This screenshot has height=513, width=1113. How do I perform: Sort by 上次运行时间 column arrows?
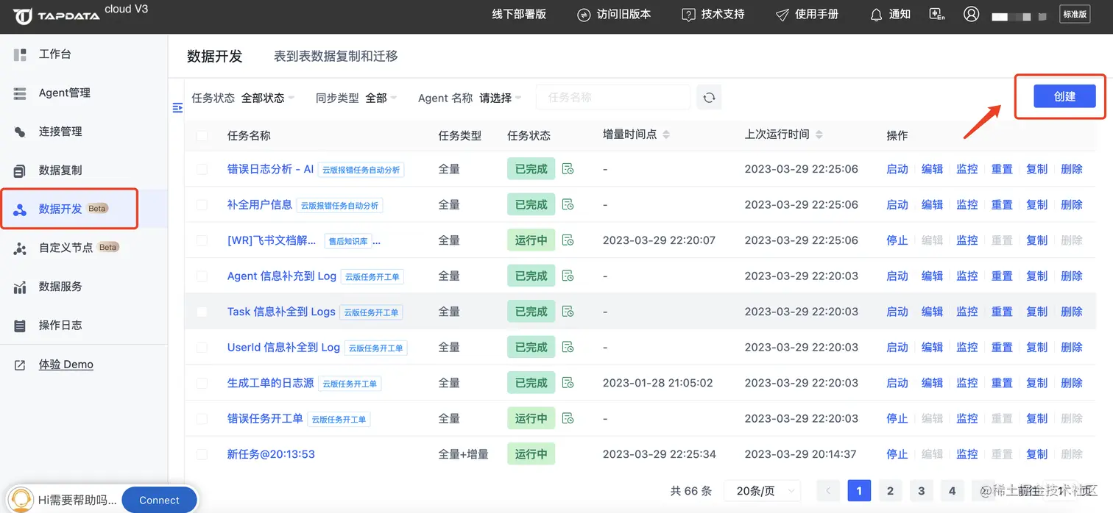pyautogui.click(x=819, y=134)
